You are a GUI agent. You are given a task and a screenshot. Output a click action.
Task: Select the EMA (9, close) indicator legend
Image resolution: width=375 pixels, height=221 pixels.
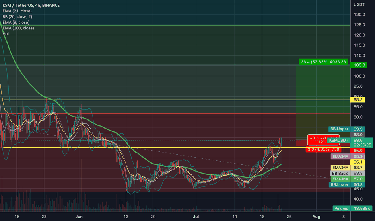click(16, 22)
